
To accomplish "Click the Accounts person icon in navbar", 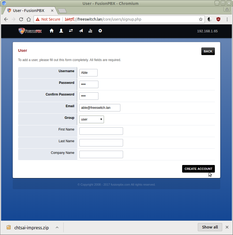I will pos(61,31).
